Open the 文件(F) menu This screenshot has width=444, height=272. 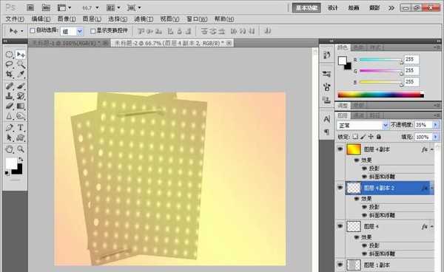coord(15,19)
